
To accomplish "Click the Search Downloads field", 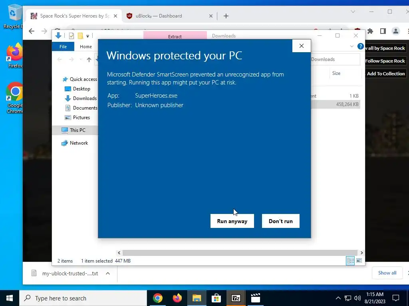I will (x=335, y=59).
